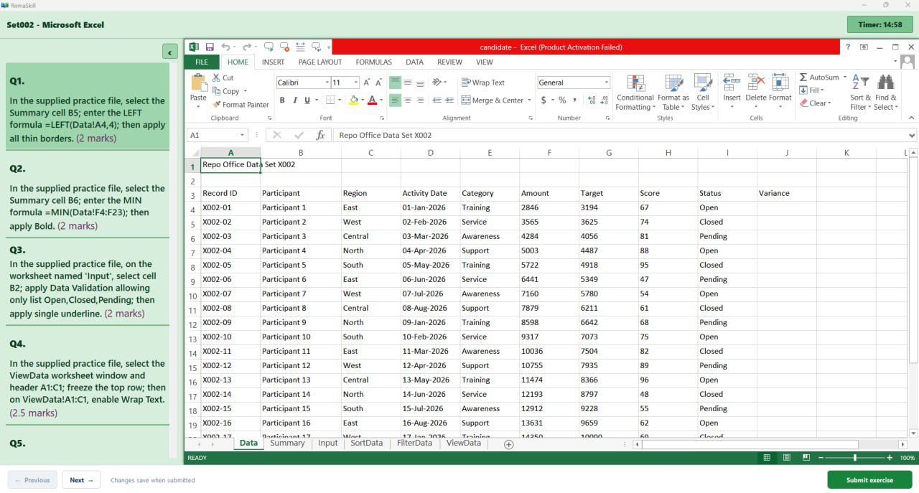Toggle Bold formatting
Screen dimensions: 919x493
tap(282, 100)
